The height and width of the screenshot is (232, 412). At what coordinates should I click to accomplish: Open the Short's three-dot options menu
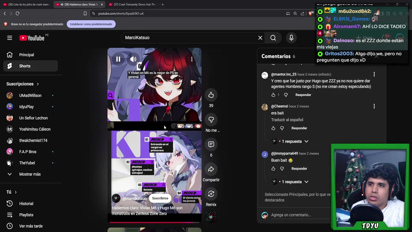(192, 59)
